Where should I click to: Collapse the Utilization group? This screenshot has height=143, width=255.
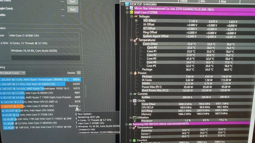click(x=130, y=118)
